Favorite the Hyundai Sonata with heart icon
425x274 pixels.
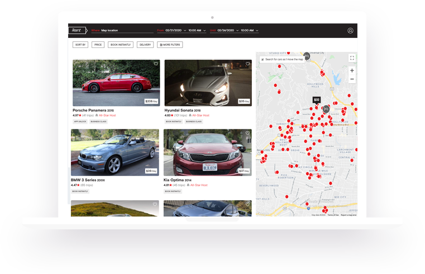[x=247, y=64]
